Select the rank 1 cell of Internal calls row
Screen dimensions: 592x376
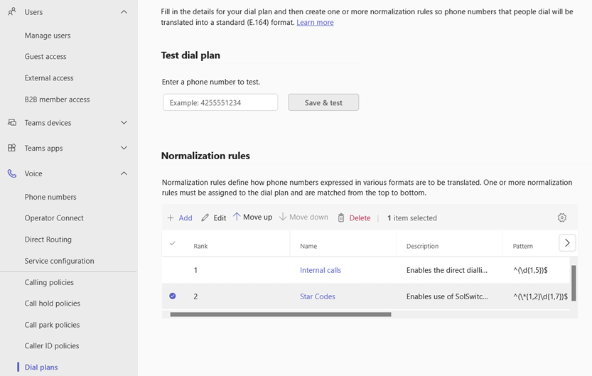coord(195,270)
